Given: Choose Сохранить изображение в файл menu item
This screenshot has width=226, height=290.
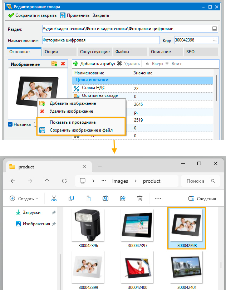Looking at the screenshot, I should pos(82,130).
